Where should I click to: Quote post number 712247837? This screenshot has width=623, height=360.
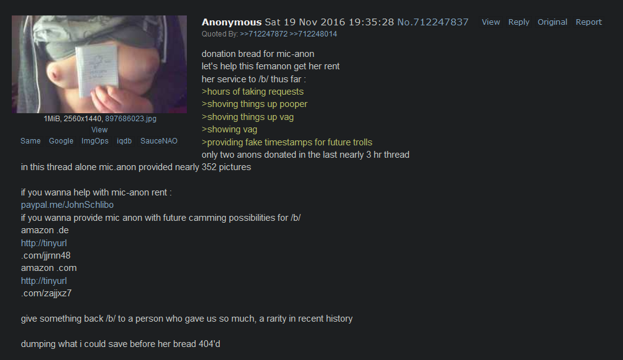[x=441, y=22]
